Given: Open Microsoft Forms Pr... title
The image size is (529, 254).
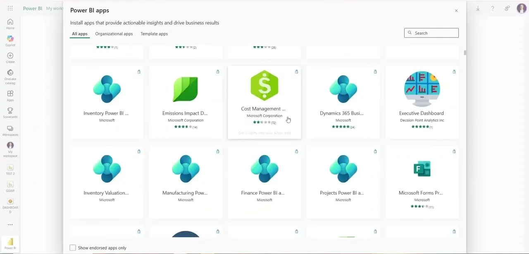Looking at the screenshot, I should (421, 193).
